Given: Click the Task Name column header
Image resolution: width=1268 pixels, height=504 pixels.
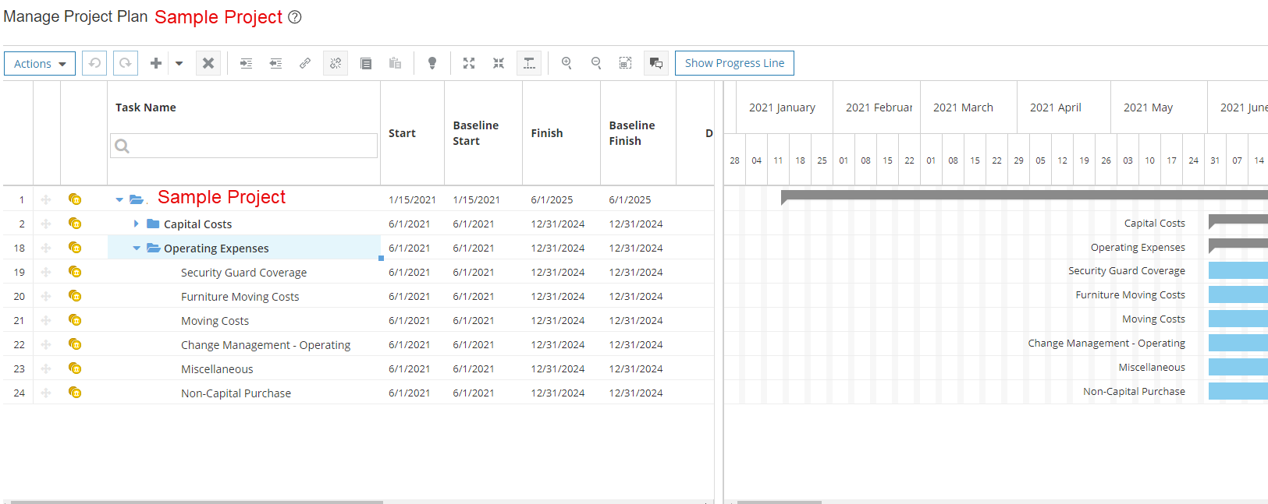Looking at the screenshot, I should click(x=146, y=107).
